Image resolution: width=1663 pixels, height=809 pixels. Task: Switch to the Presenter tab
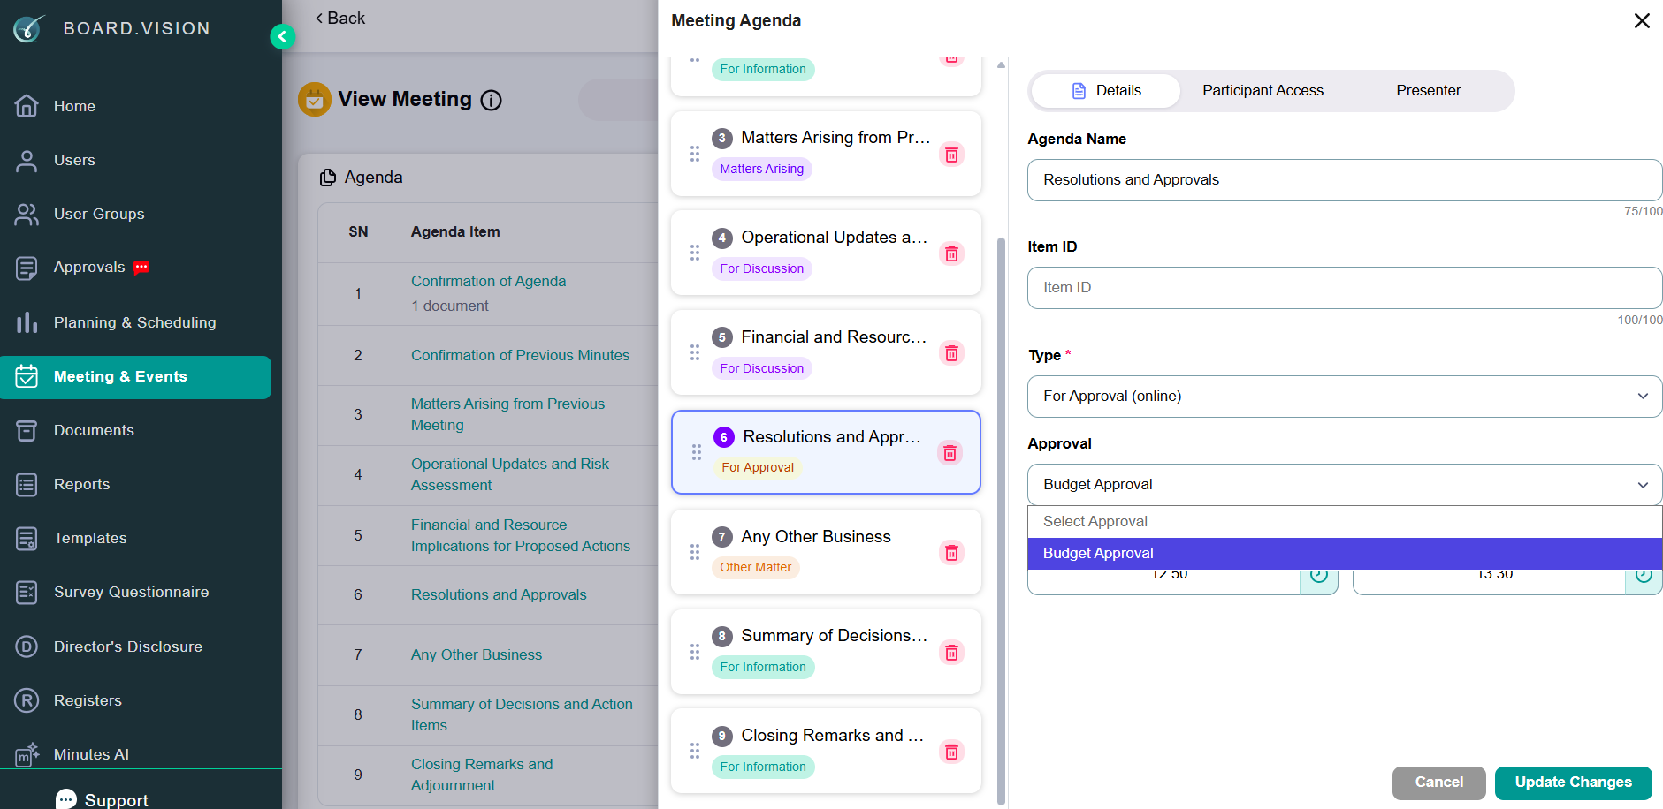coord(1428,91)
